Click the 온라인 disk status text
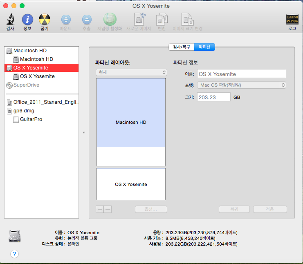This screenshot has height=264, width=303. point(73,244)
